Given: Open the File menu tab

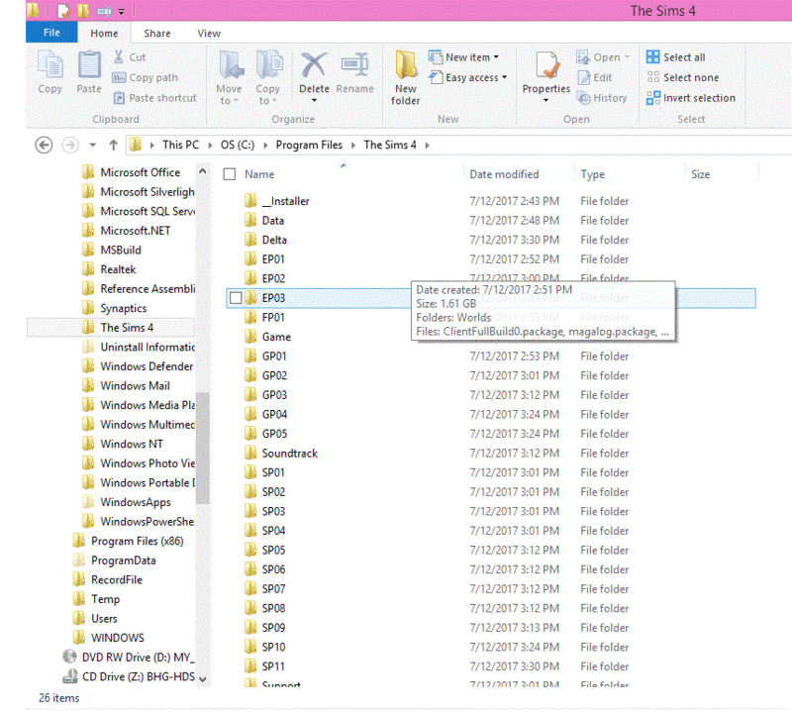Looking at the screenshot, I should tap(51, 33).
